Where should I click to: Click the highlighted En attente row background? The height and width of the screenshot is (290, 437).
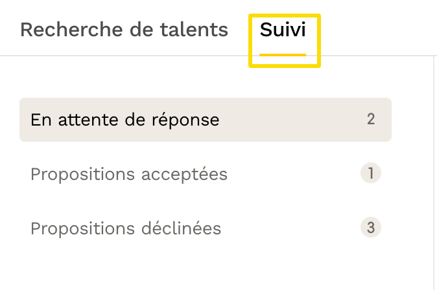click(x=292, y=120)
